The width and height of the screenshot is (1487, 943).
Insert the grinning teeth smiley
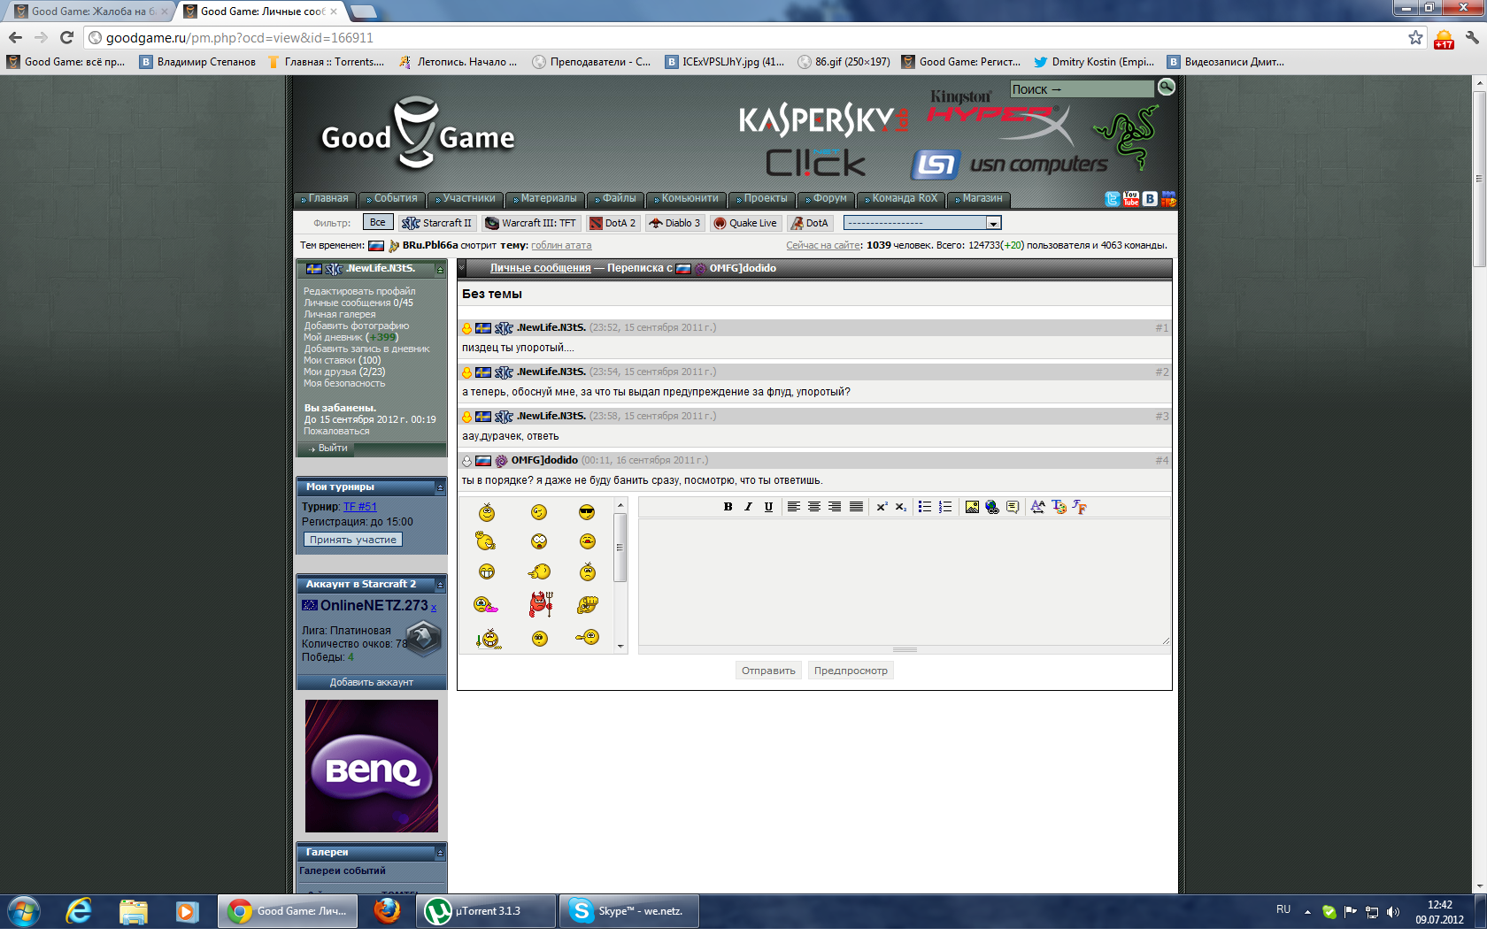(x=487, y=571)
